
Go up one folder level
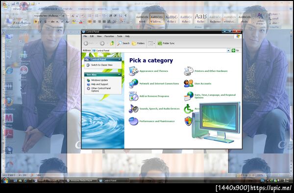point(112,43)
